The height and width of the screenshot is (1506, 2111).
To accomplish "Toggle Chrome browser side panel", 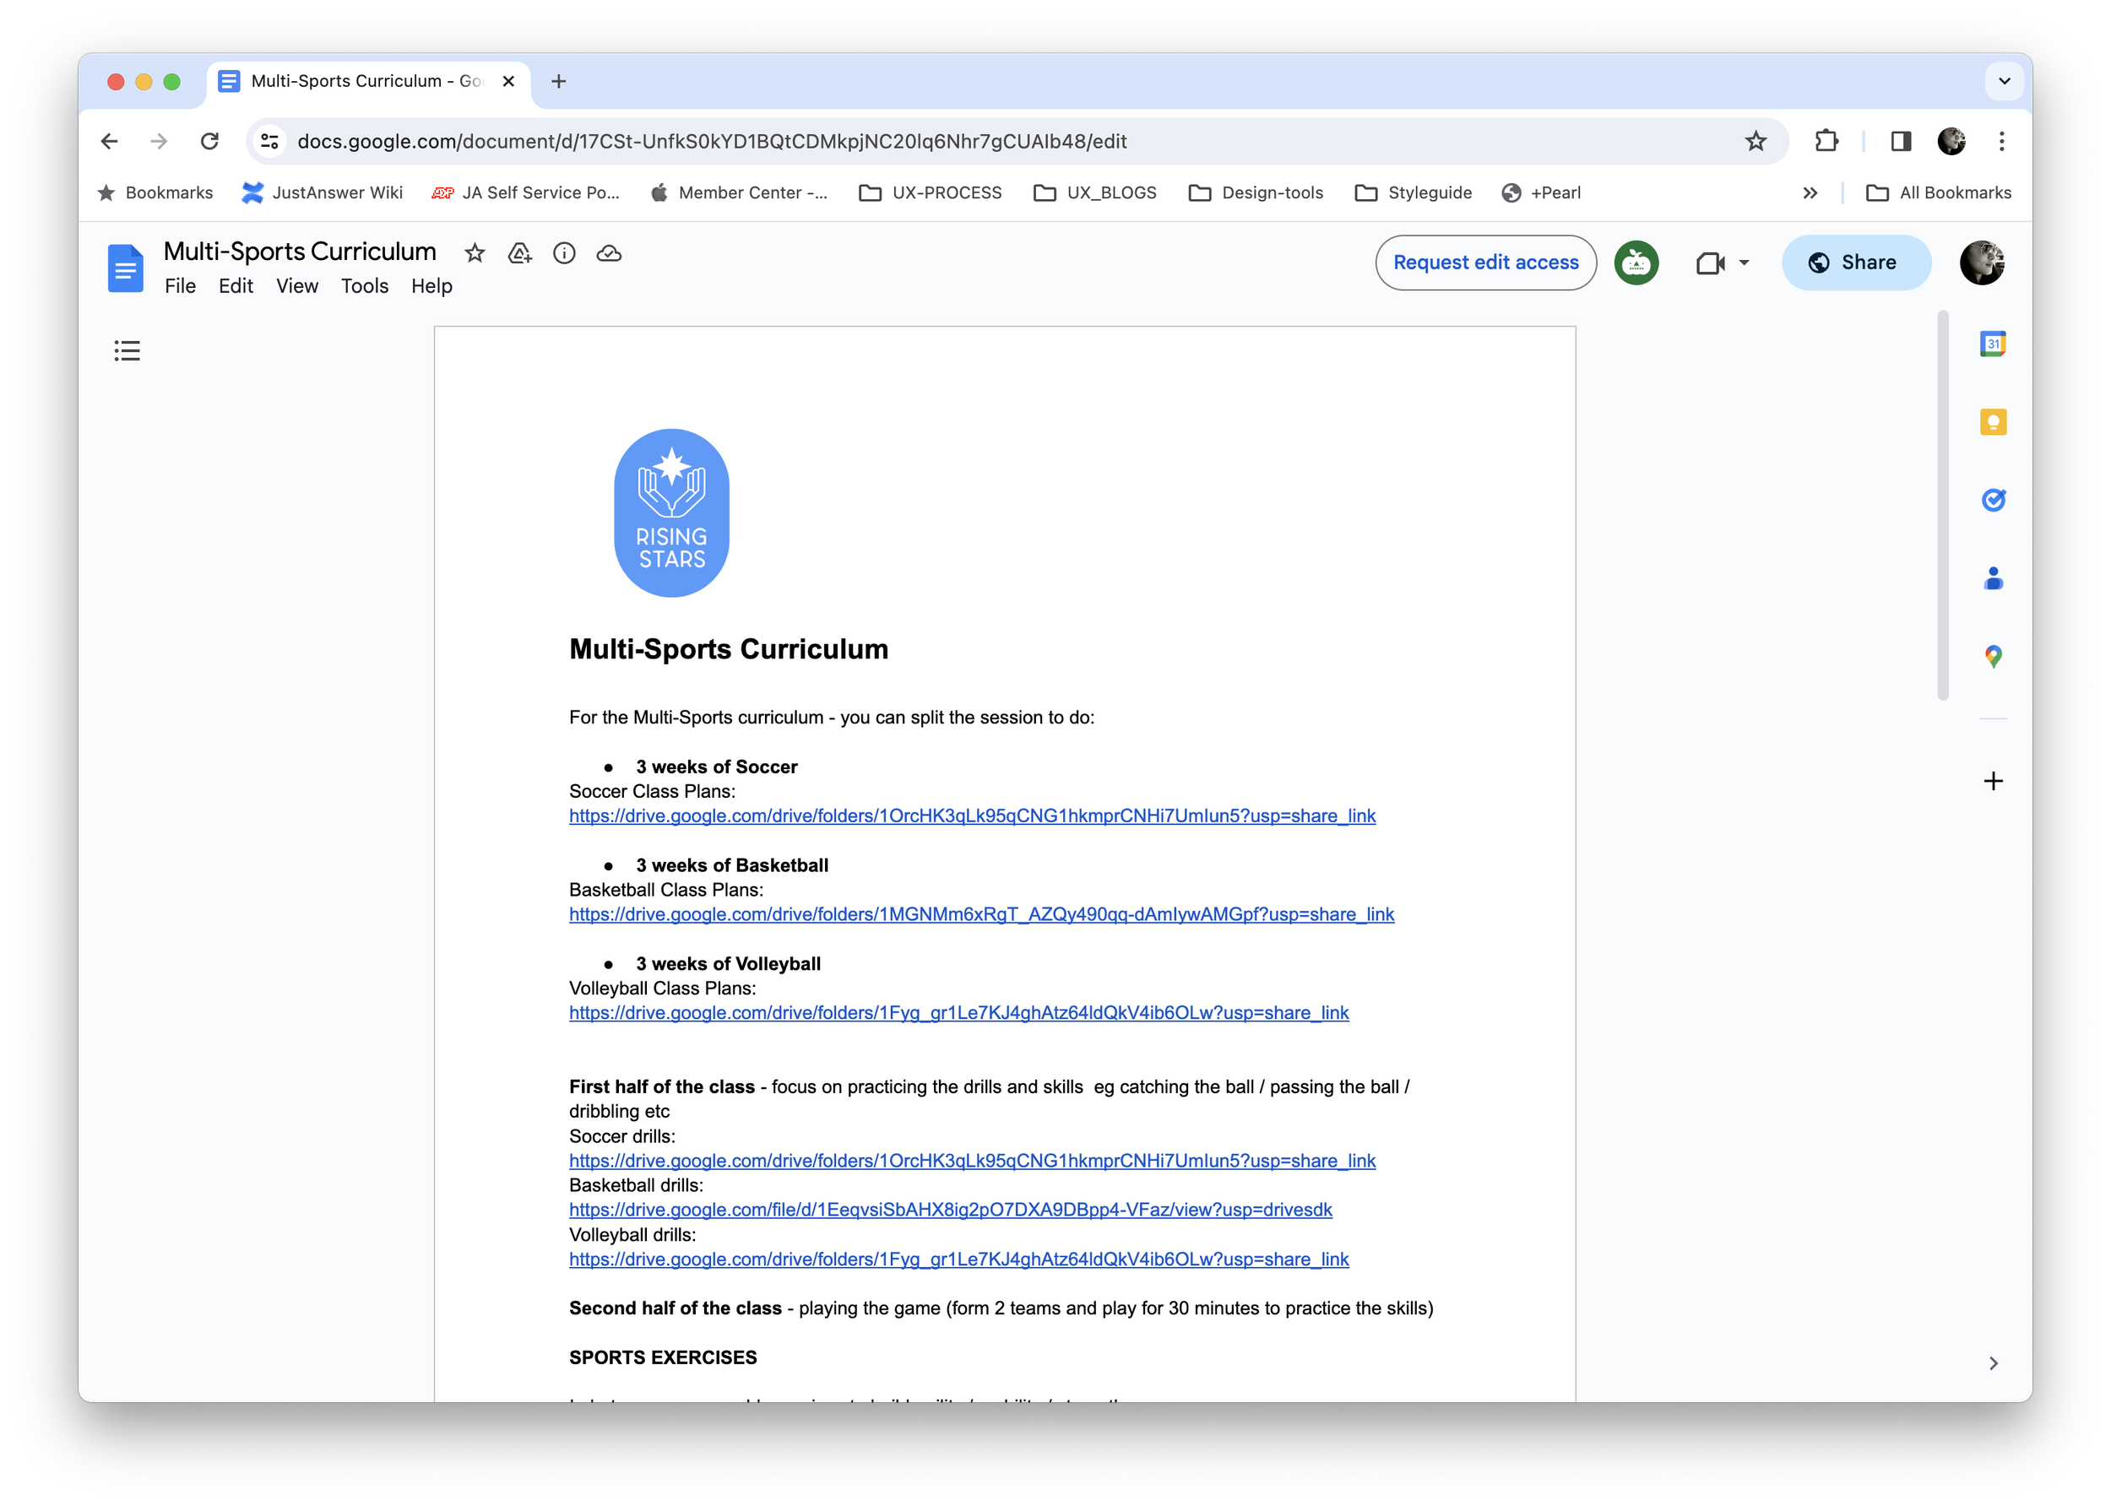I will click(x=1901, y=141).
